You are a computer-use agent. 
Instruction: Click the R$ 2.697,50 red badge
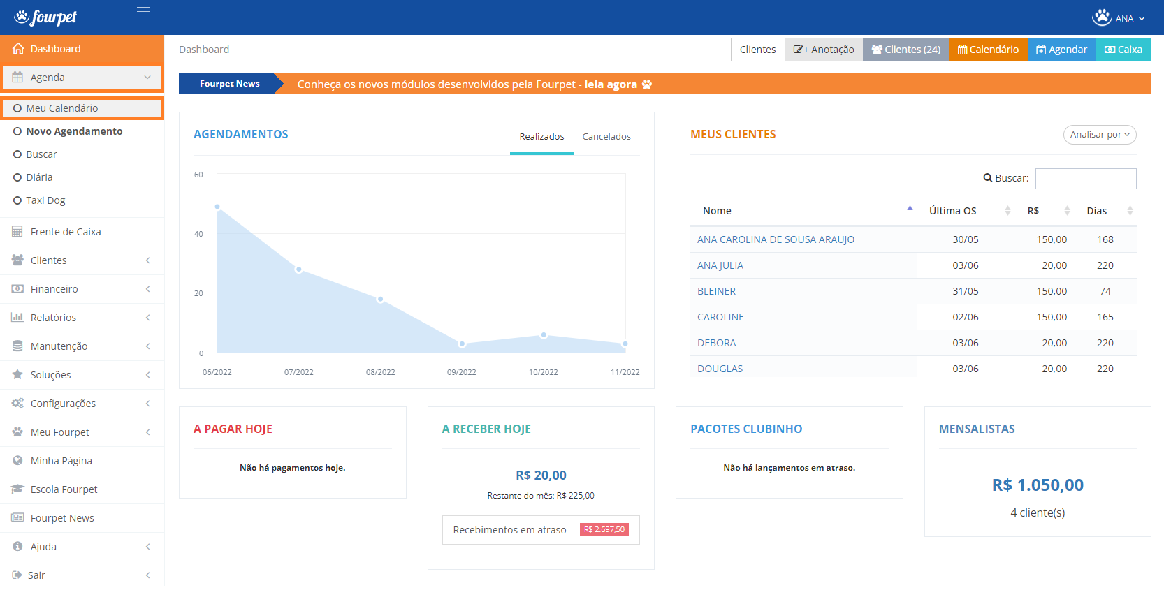click(604, 530)
